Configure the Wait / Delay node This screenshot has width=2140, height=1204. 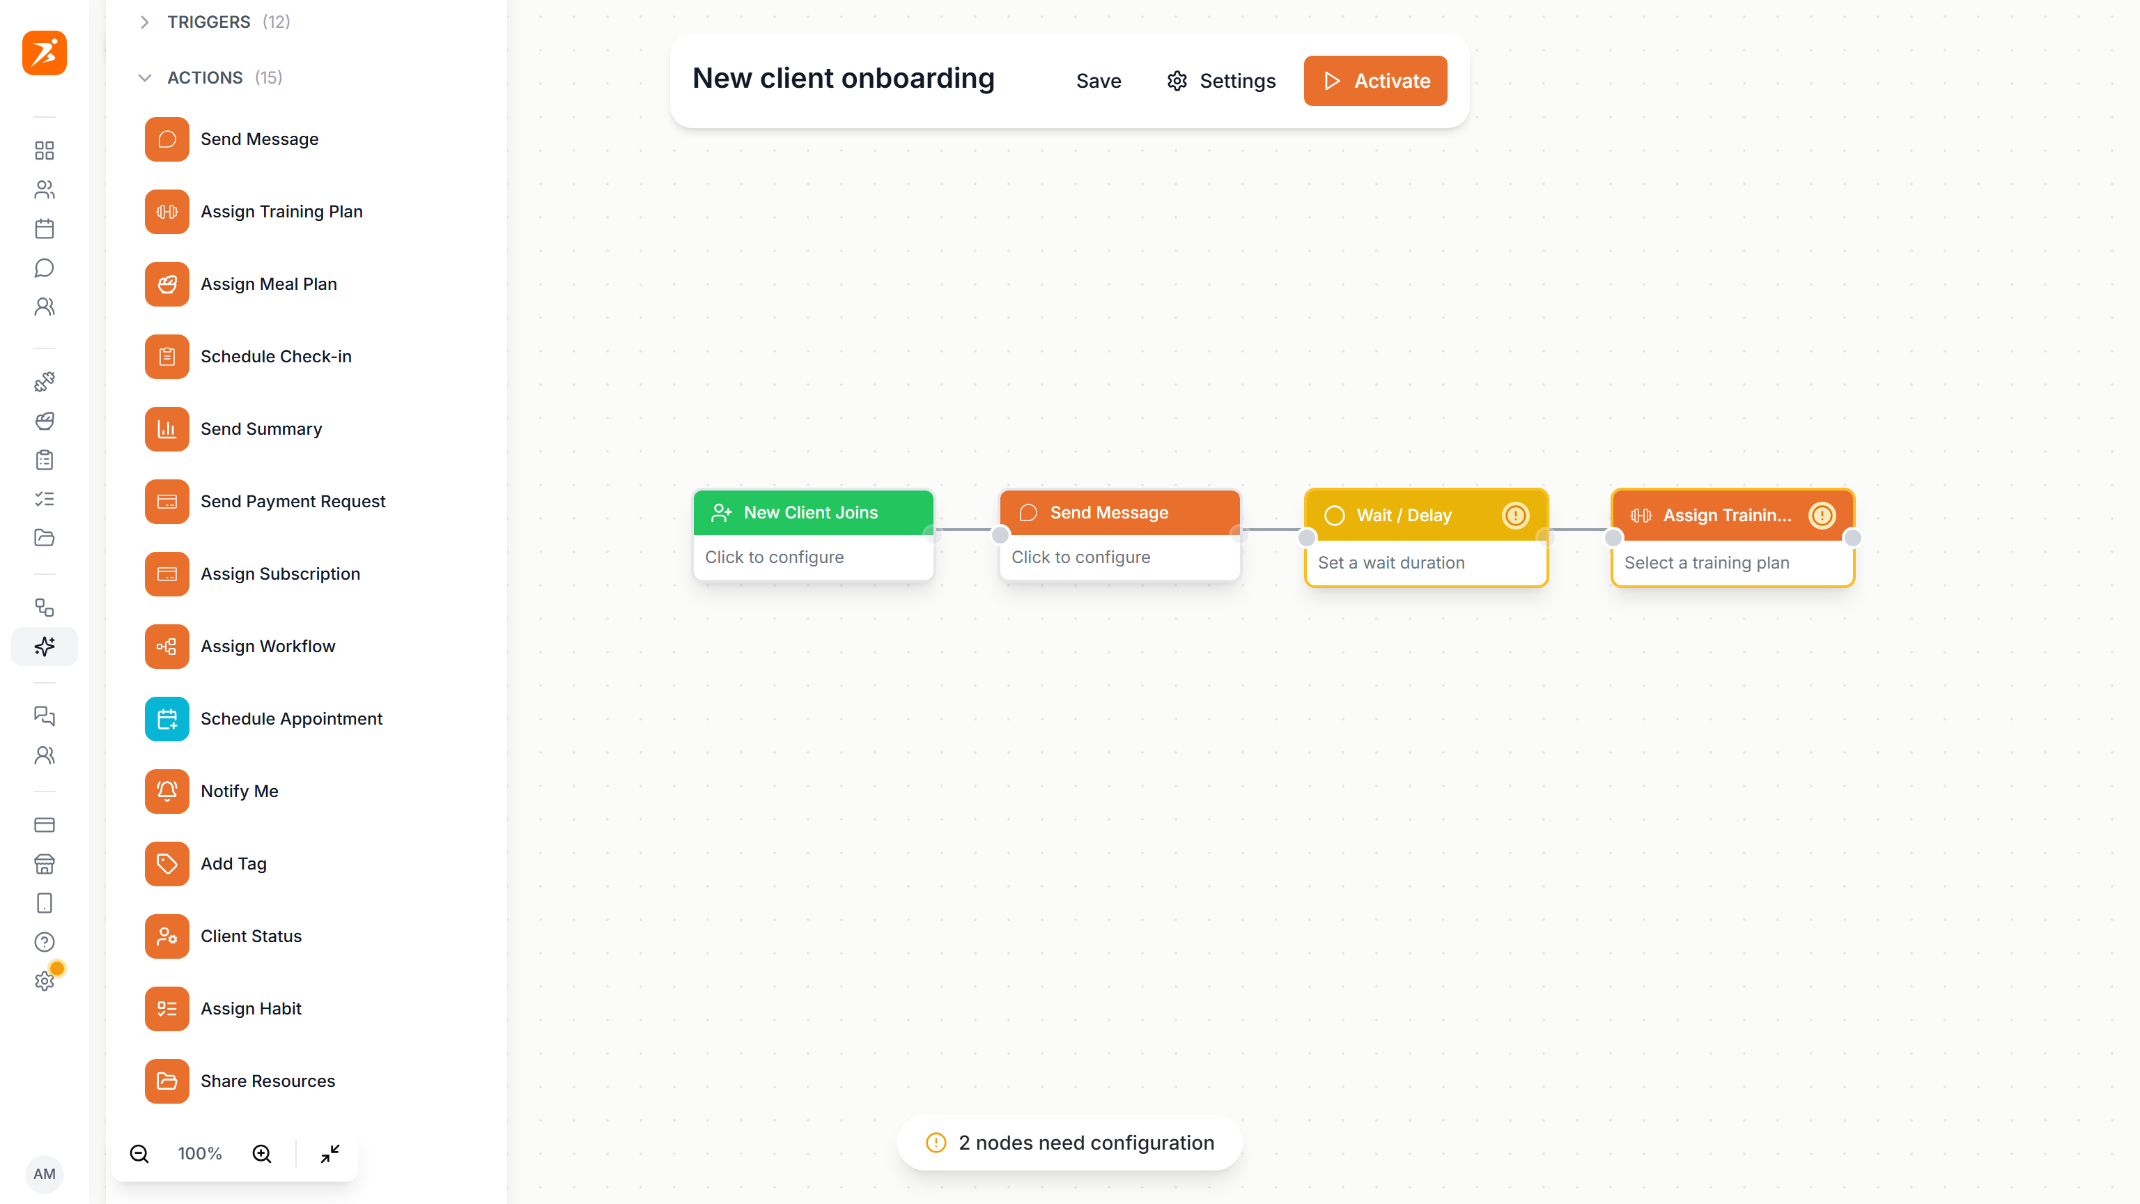click(1427, 538)
